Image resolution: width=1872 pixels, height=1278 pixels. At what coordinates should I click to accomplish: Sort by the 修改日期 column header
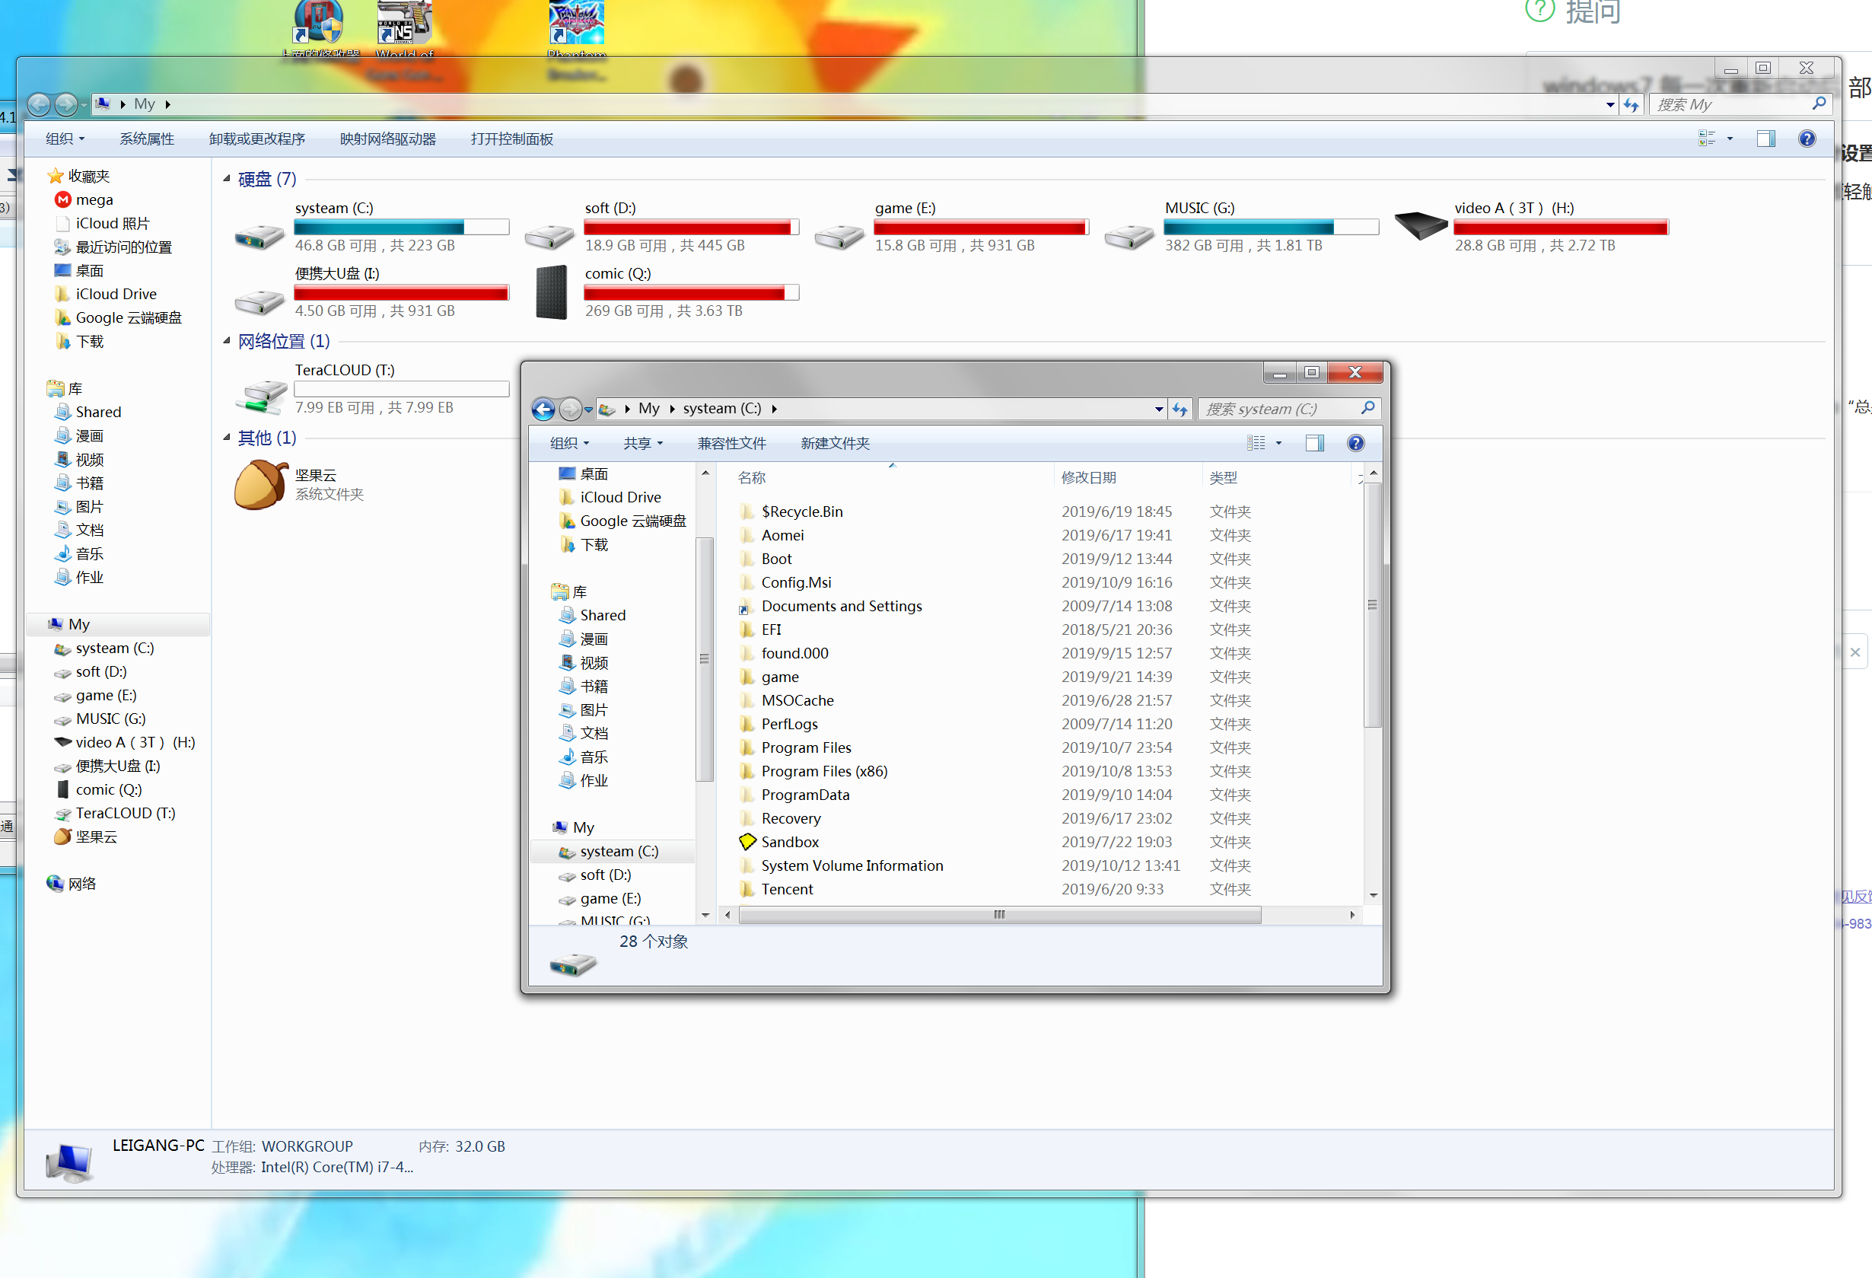[x=1127, y=478]
